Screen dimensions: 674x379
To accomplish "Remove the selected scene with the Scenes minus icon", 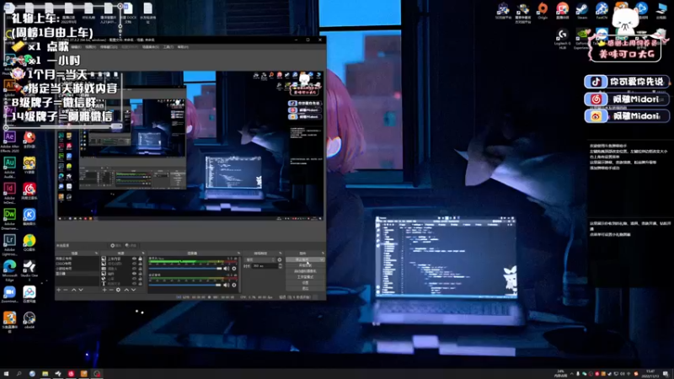I will [x=66, y=290].
